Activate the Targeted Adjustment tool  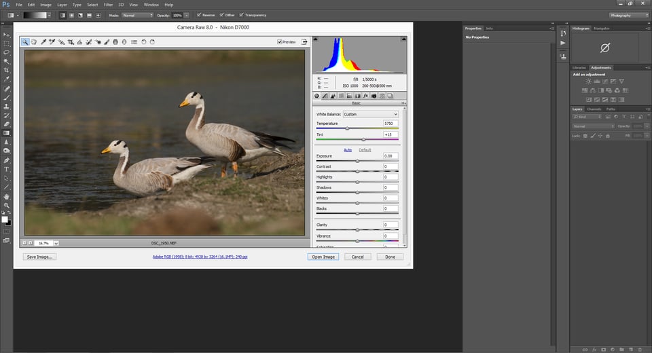pos(61,42)
